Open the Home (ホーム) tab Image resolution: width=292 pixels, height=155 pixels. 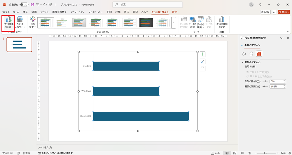tap(16, 12)
